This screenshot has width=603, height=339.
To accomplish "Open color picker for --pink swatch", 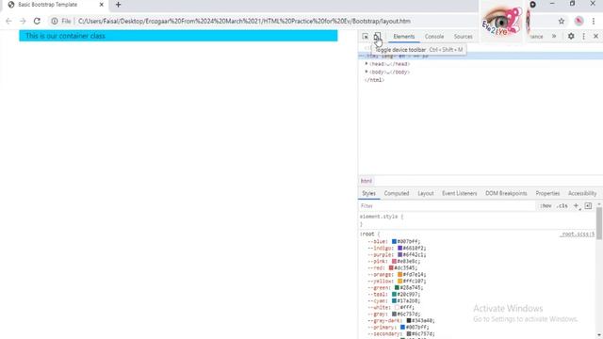I will 394,261.
